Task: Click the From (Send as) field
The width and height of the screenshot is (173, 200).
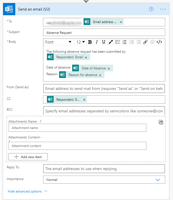Action: [104, 88]
